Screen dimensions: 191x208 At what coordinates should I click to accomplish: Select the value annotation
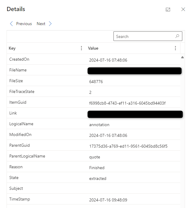pos(99,125)
